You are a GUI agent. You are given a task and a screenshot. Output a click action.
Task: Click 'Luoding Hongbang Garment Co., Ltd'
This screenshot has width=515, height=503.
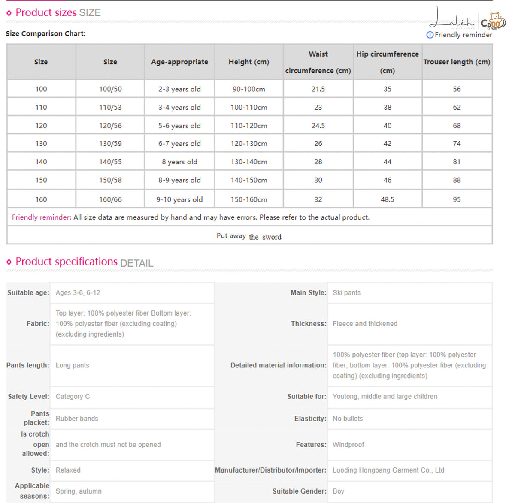tap(388, 470)
